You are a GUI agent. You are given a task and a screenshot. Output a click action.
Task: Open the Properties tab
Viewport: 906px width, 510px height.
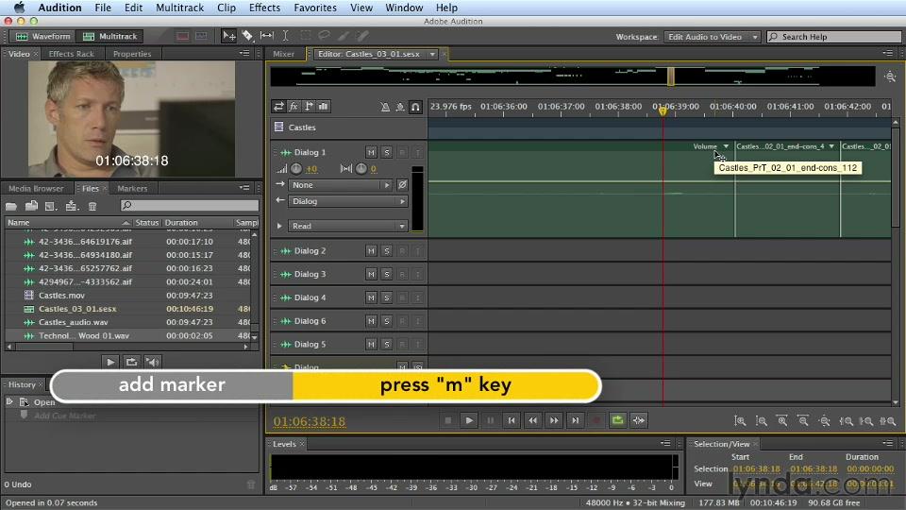[x=132, y=54]
